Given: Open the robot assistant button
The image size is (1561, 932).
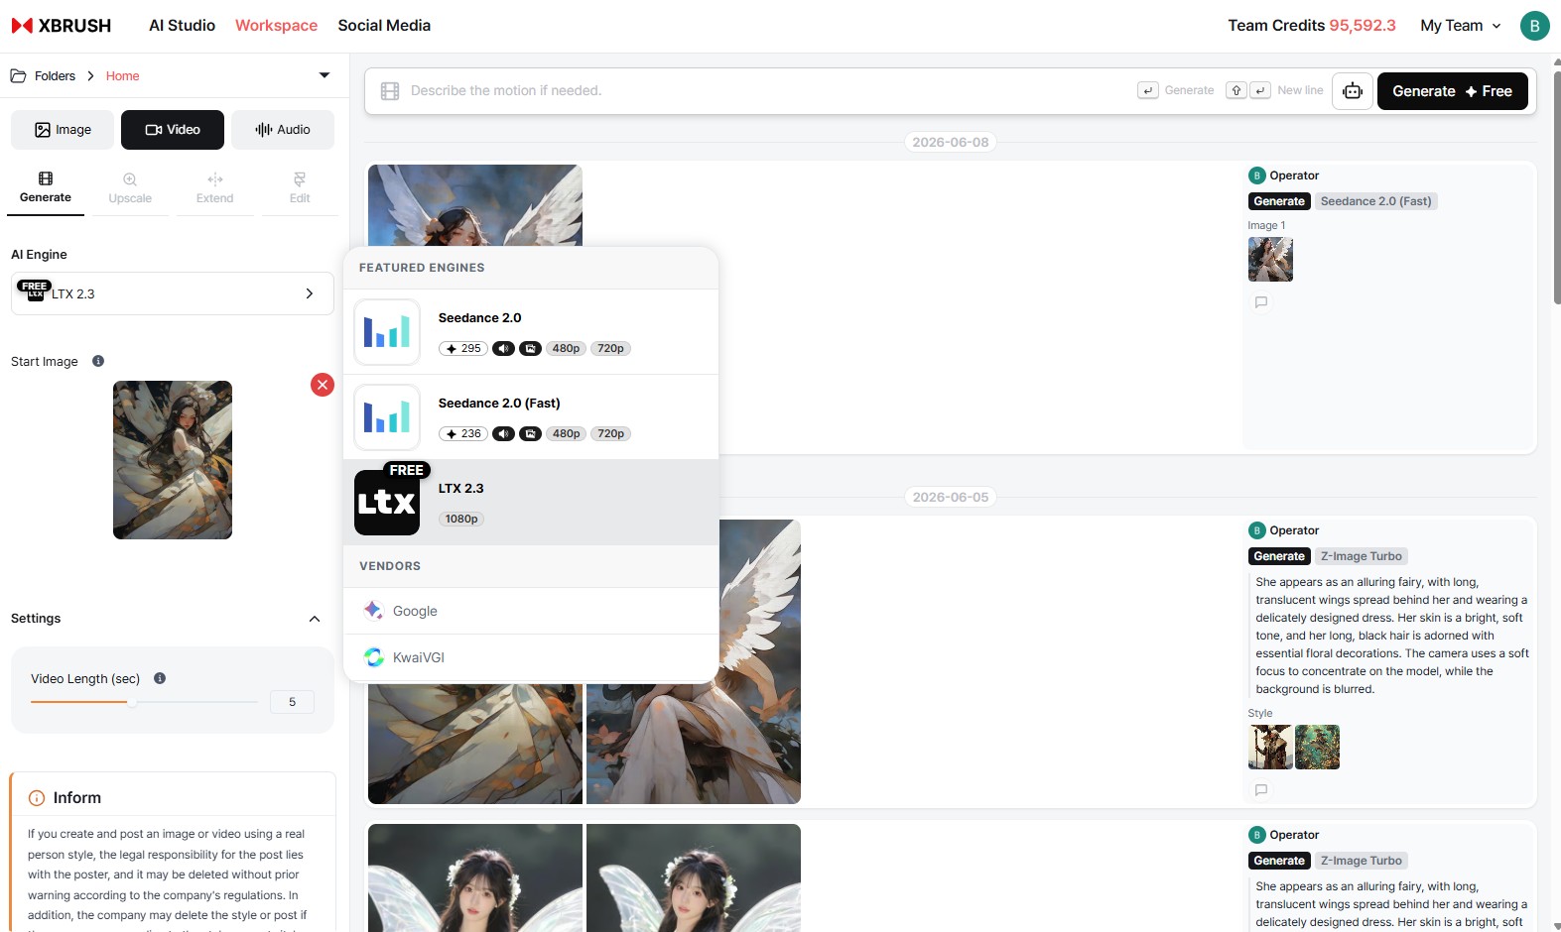Looking at the screenshot, I should (1353, 91).
